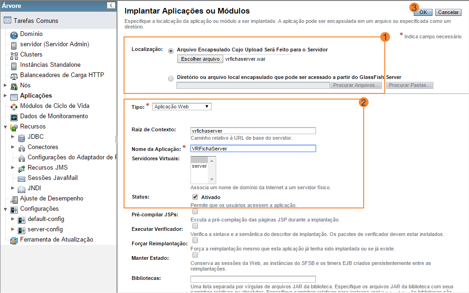Click the Escolher arquivo button

(x=200, y=59)
